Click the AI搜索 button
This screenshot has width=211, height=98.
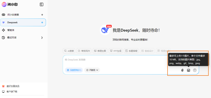[69, 51]
